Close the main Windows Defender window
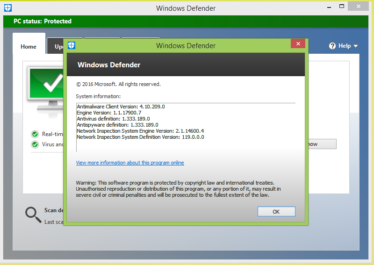Viewport: 374px width, 265px height. point(358,7)
